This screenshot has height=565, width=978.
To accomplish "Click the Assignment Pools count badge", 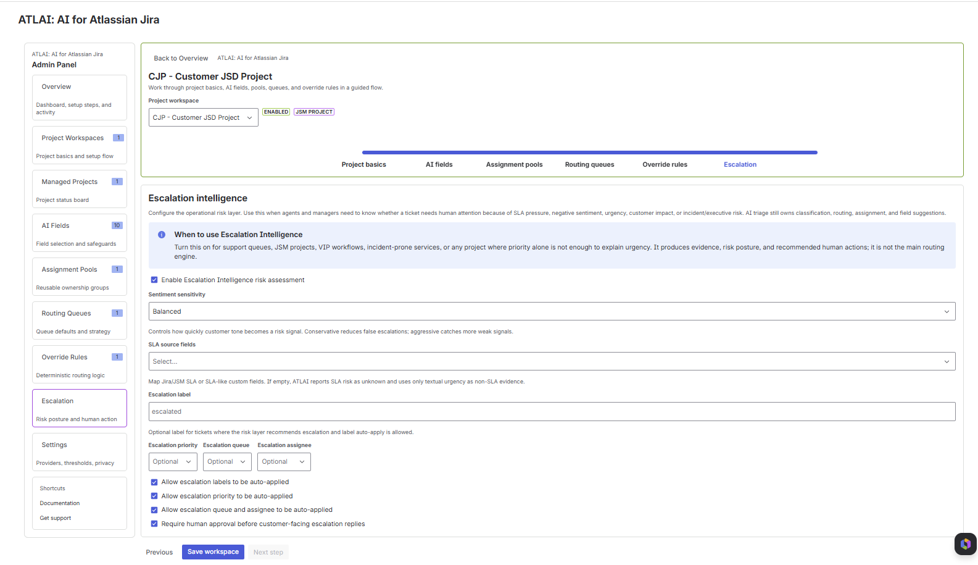I will [117, 269].
